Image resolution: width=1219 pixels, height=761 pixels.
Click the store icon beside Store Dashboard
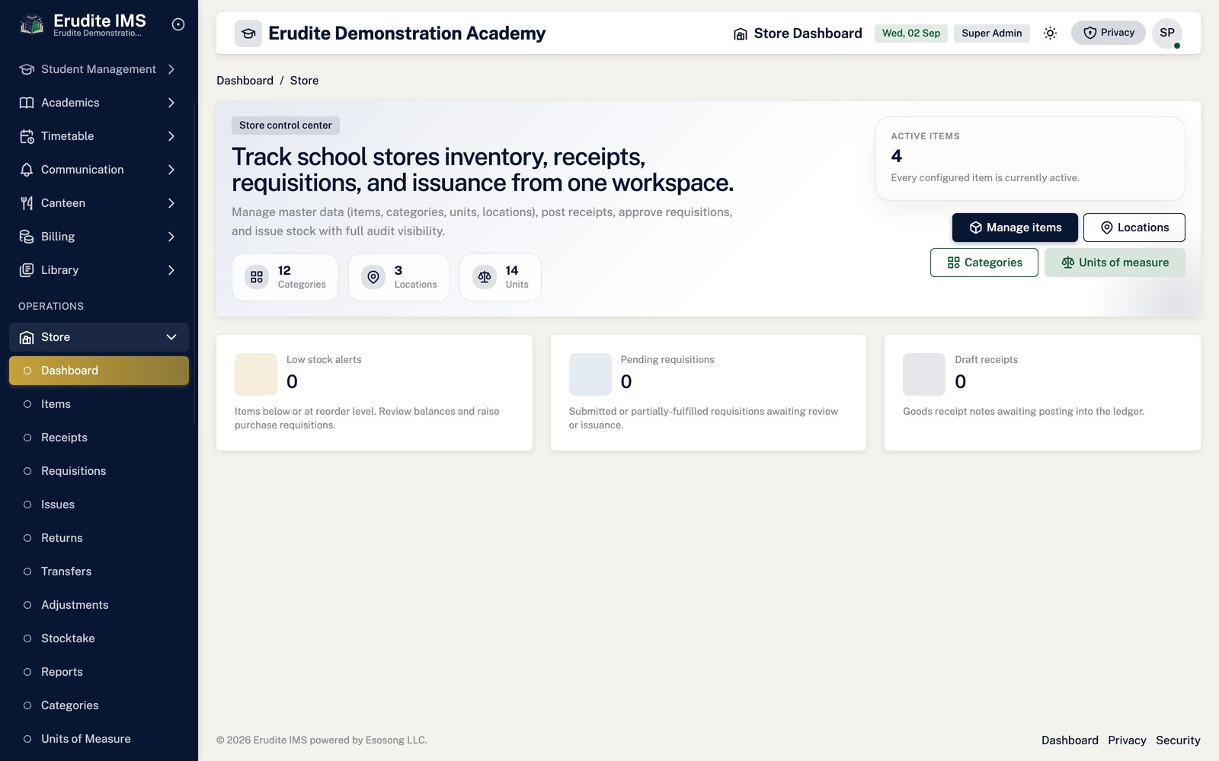click(x=740, y=33)
